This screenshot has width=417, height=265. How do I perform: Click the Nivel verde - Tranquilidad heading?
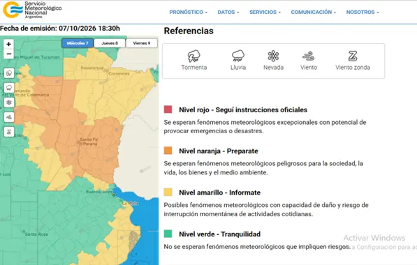(219, 234)
